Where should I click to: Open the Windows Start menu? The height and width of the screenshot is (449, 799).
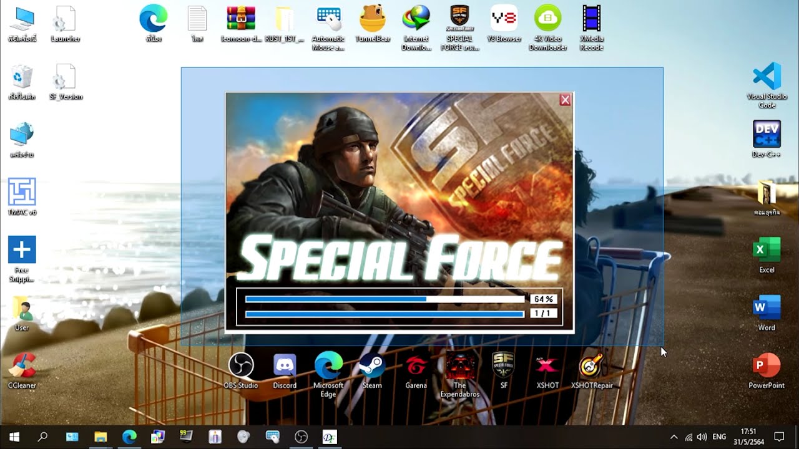click(x=14, y=437)
